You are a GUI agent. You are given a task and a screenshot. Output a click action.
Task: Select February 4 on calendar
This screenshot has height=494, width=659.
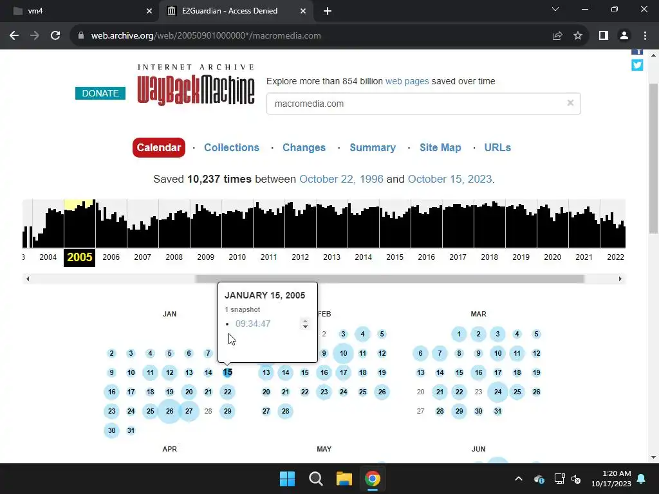pos(362,334)
